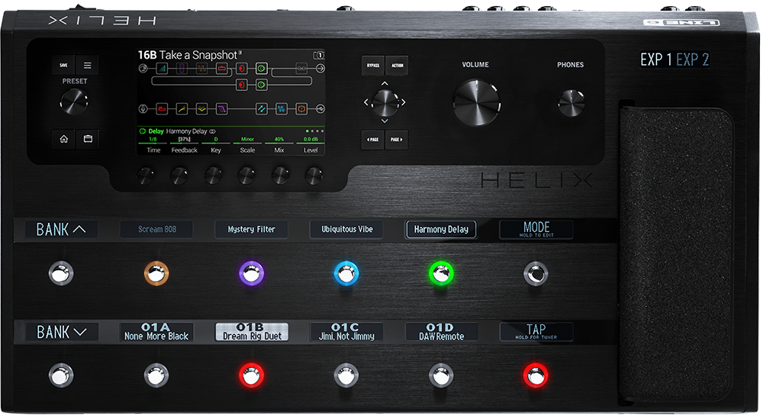Select the snapshot camera icon on screen
Viewport: 763px width, 416px height.
(x=318, y=55)
